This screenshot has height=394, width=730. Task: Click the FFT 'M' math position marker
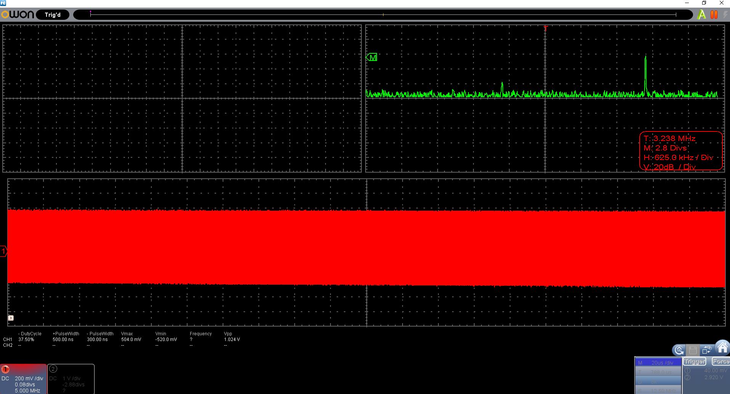(372, 57)
